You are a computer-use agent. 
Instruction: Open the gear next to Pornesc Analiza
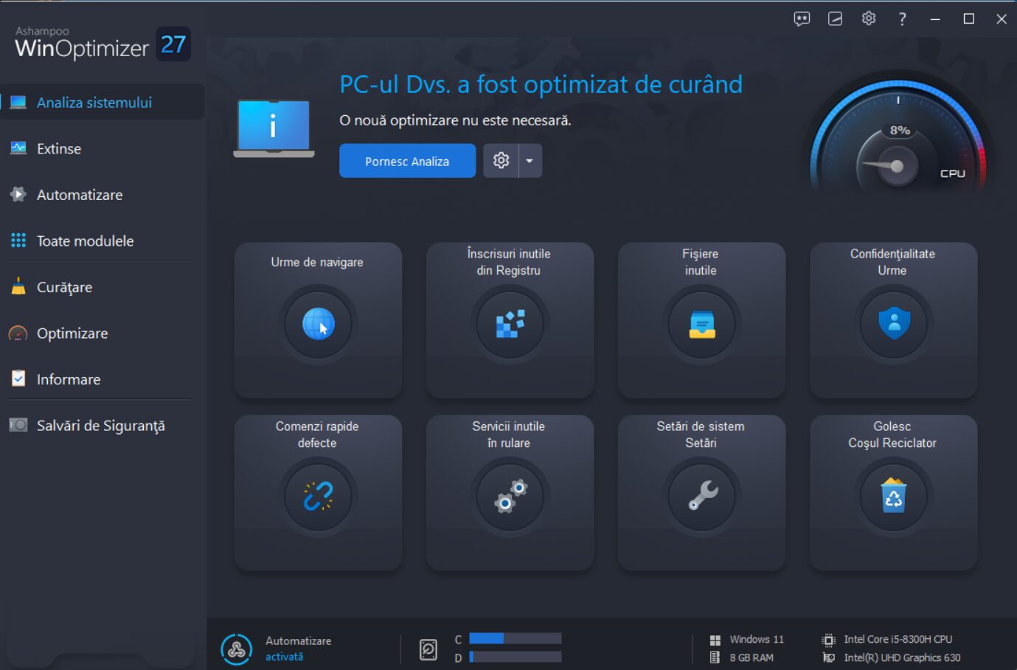pyautogui.click(x=501, y=160)
